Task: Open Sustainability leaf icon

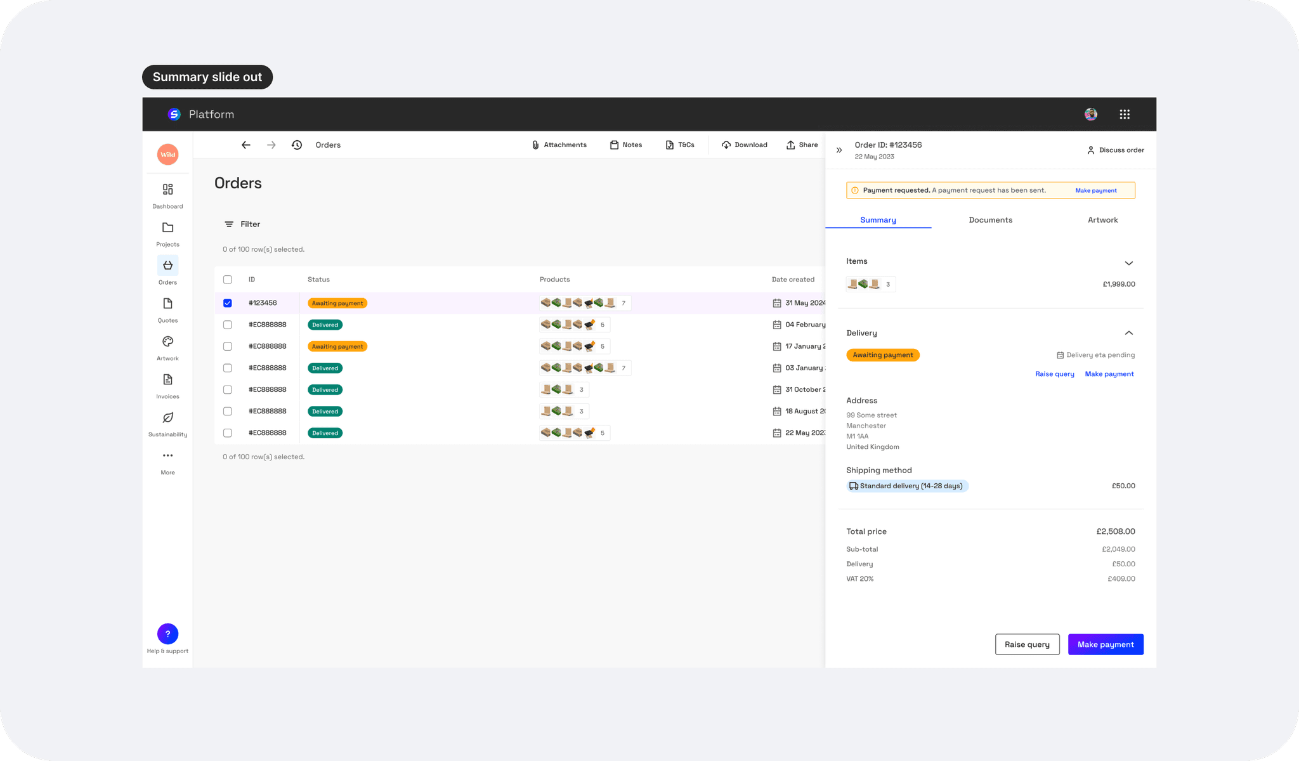Action: [x=167, y=418]
